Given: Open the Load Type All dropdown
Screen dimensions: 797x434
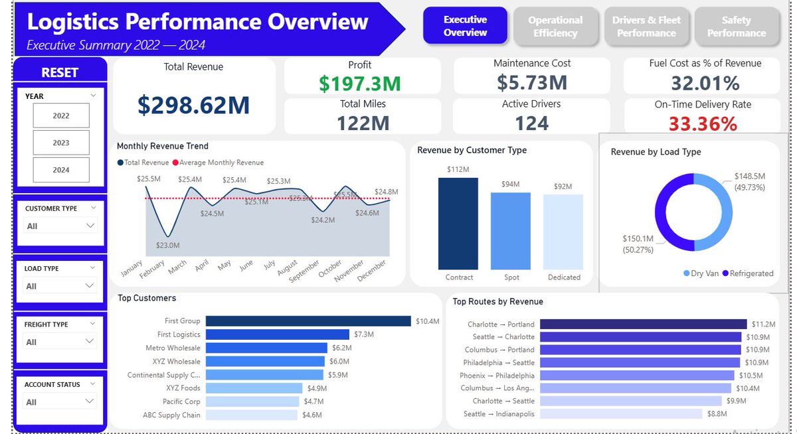Looking at the screenshot, I should (x=60, y=286).
